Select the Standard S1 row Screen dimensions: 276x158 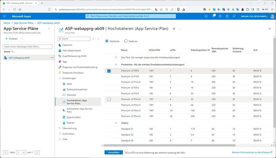[x=189, y=129]
